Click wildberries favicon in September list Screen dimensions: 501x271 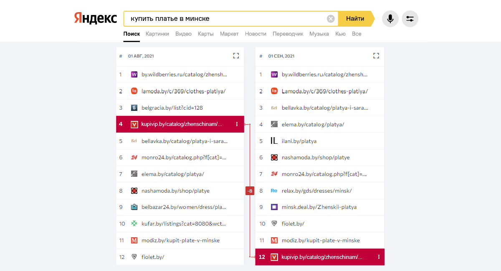274,75
